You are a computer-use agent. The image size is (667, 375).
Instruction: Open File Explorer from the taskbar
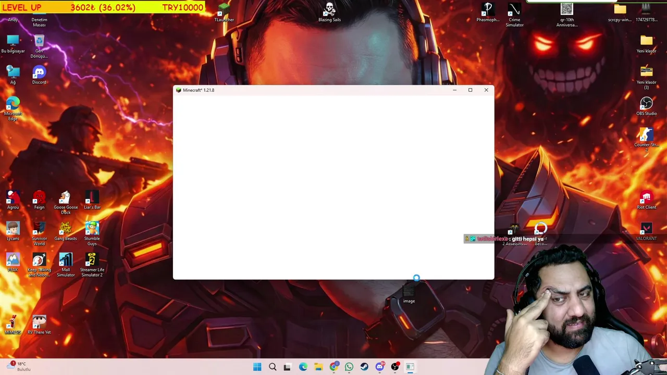pos(318,367)
